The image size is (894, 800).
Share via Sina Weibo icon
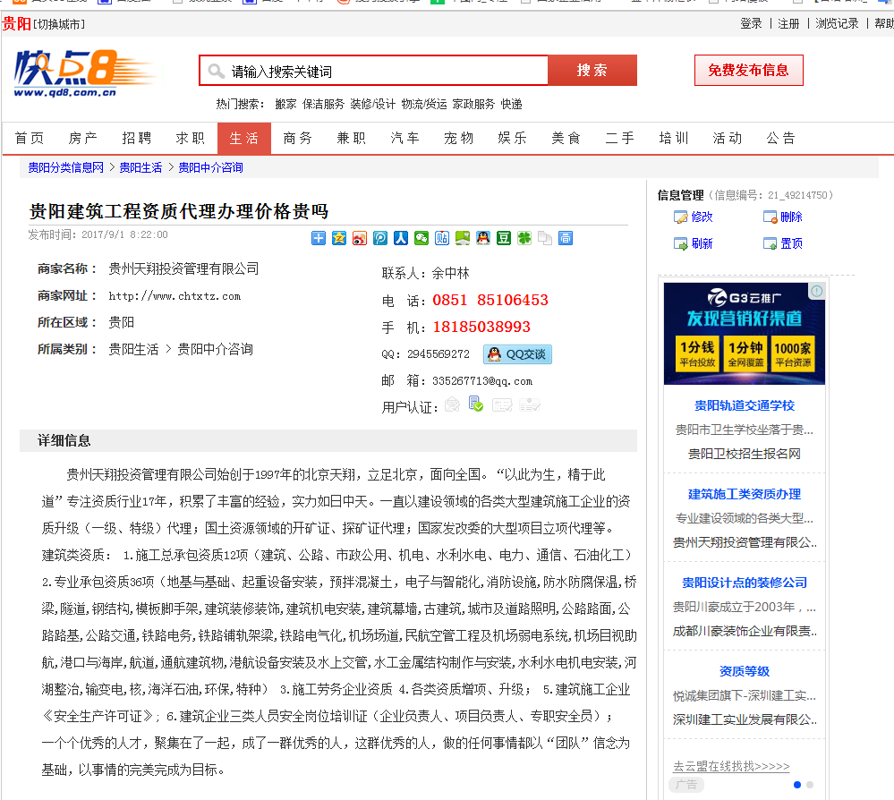(x=360, y=238)
